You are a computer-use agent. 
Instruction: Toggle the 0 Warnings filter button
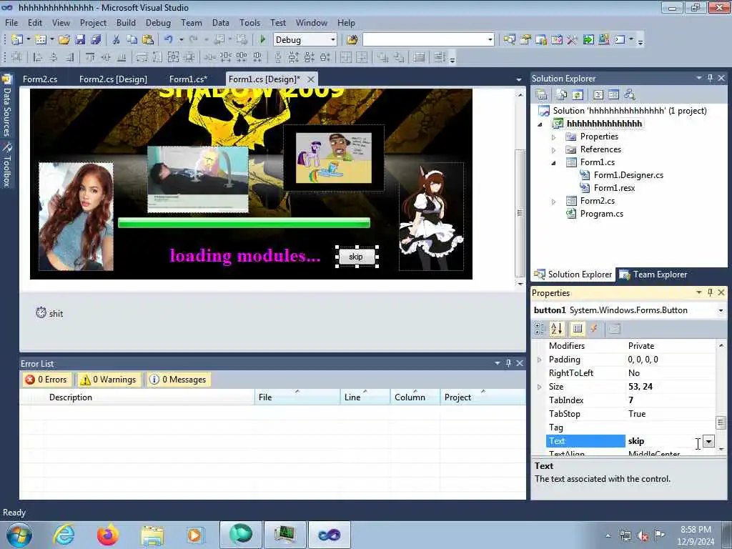click(x=109, y=380)
